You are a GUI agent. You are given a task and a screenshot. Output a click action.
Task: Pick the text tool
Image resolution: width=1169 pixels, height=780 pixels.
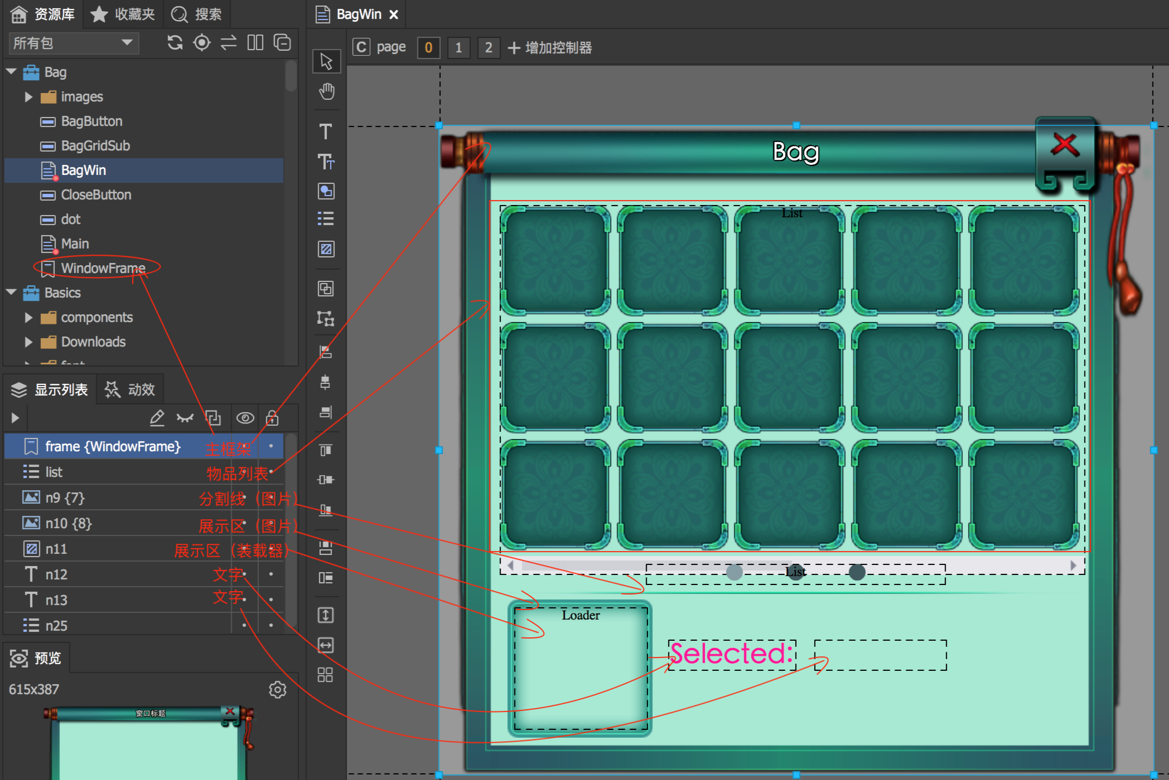coord(326,131)
